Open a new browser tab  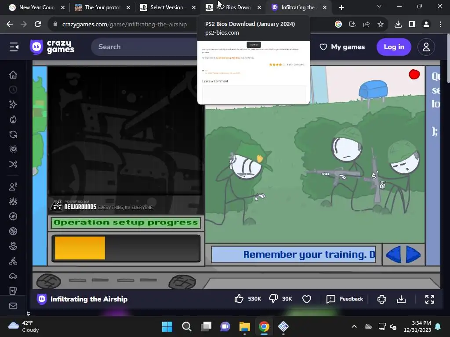pos(341,7)
